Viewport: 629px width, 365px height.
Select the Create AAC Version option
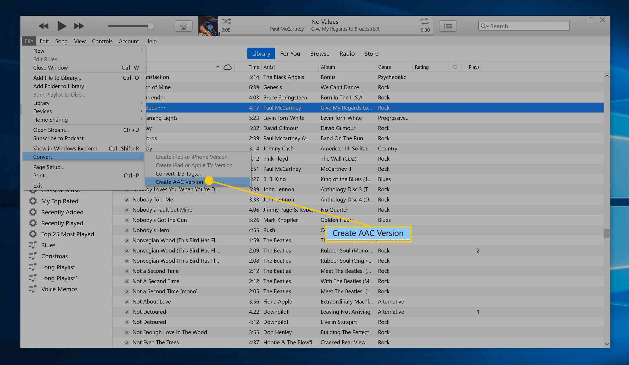pyautogui.click(x=179, y=182)
